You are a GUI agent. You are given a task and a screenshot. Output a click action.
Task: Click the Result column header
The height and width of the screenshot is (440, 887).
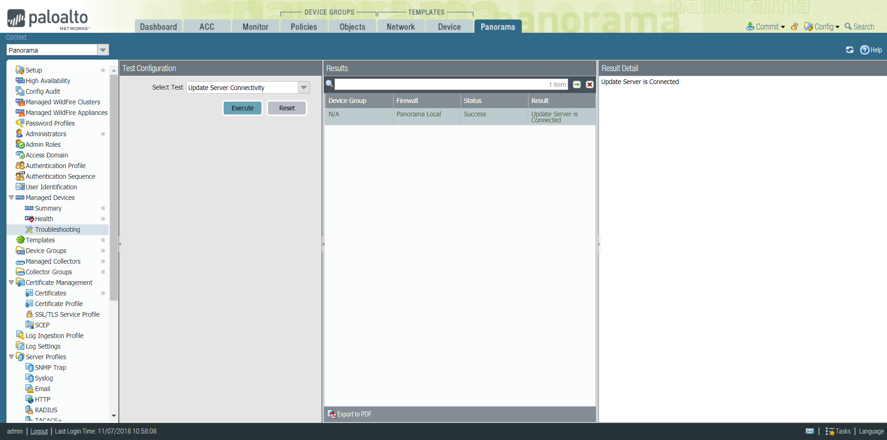(x=562, y=101)
